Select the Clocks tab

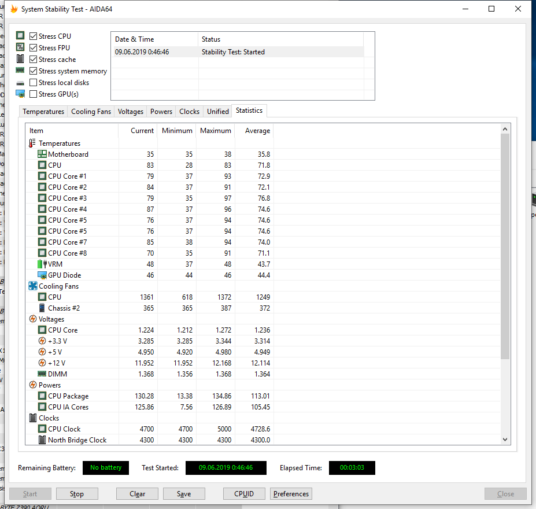coord(190,112)
